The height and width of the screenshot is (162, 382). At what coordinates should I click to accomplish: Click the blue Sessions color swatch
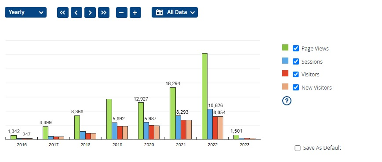tap(285, 61)
